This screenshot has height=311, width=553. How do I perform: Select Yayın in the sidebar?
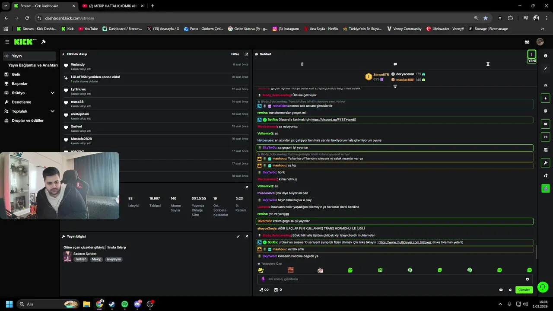[x=29, y=56]
